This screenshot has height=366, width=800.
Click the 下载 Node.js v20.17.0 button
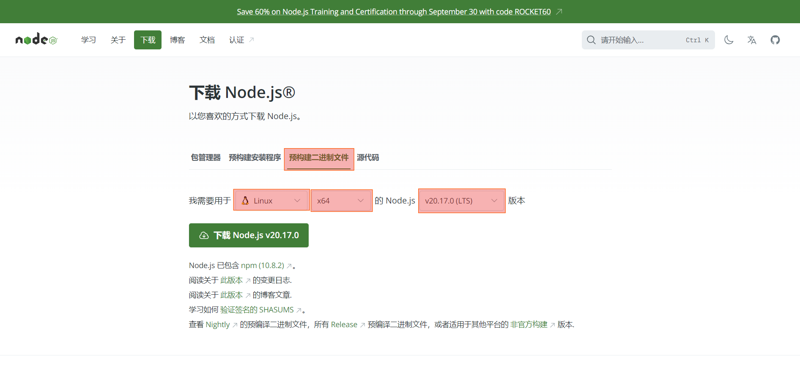click(249, 235)
